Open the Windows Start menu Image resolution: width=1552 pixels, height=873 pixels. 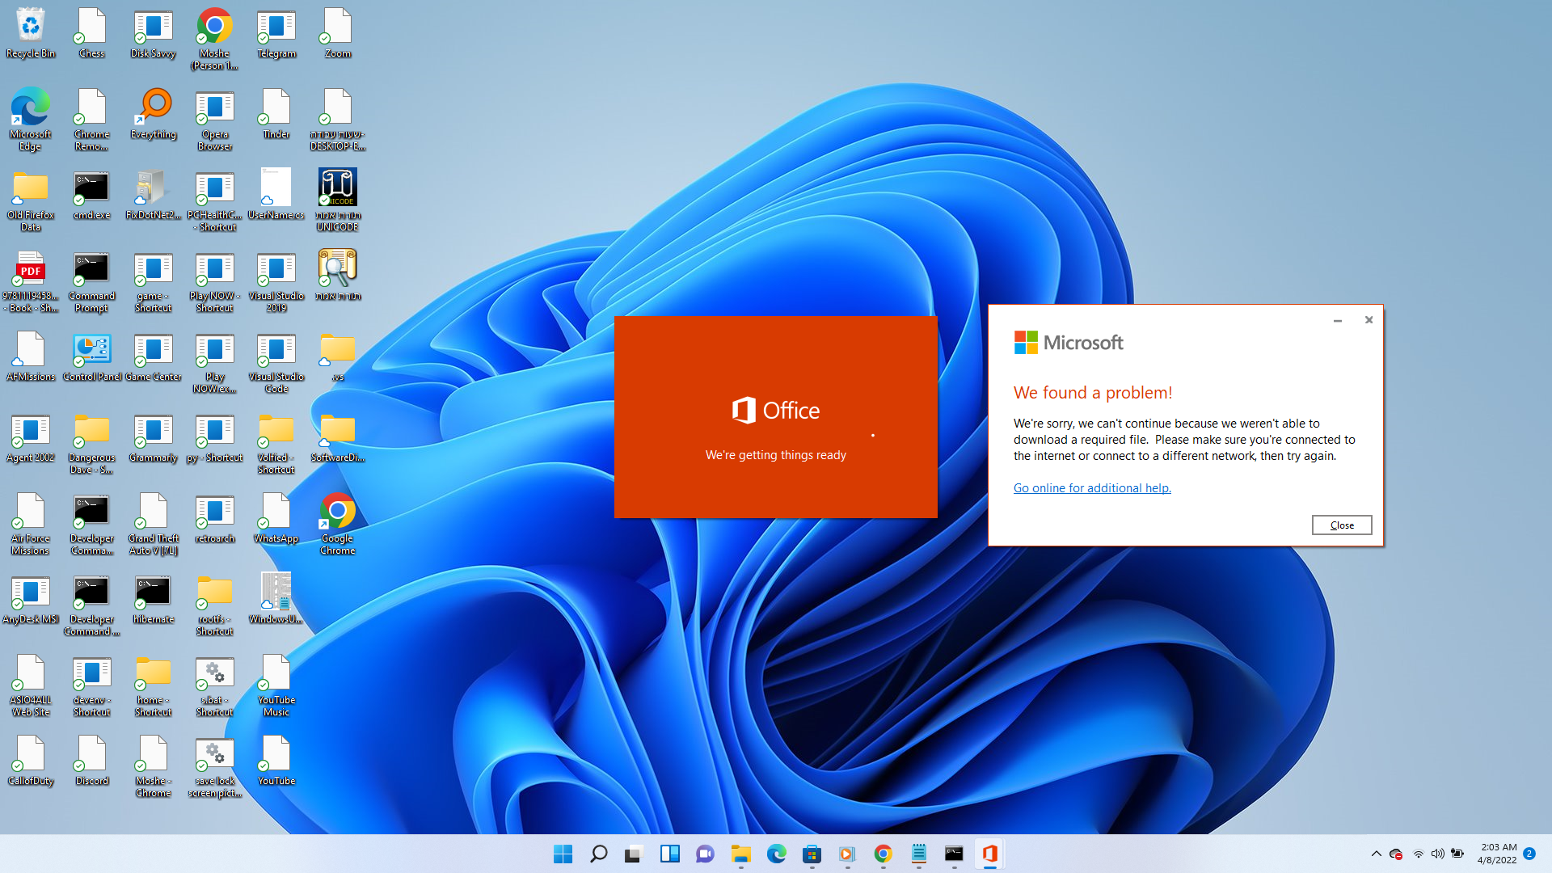pyautogui.click(x=563, y=854)
